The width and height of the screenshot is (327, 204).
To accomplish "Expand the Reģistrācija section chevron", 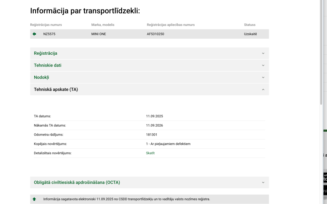I will coord(263,53).
